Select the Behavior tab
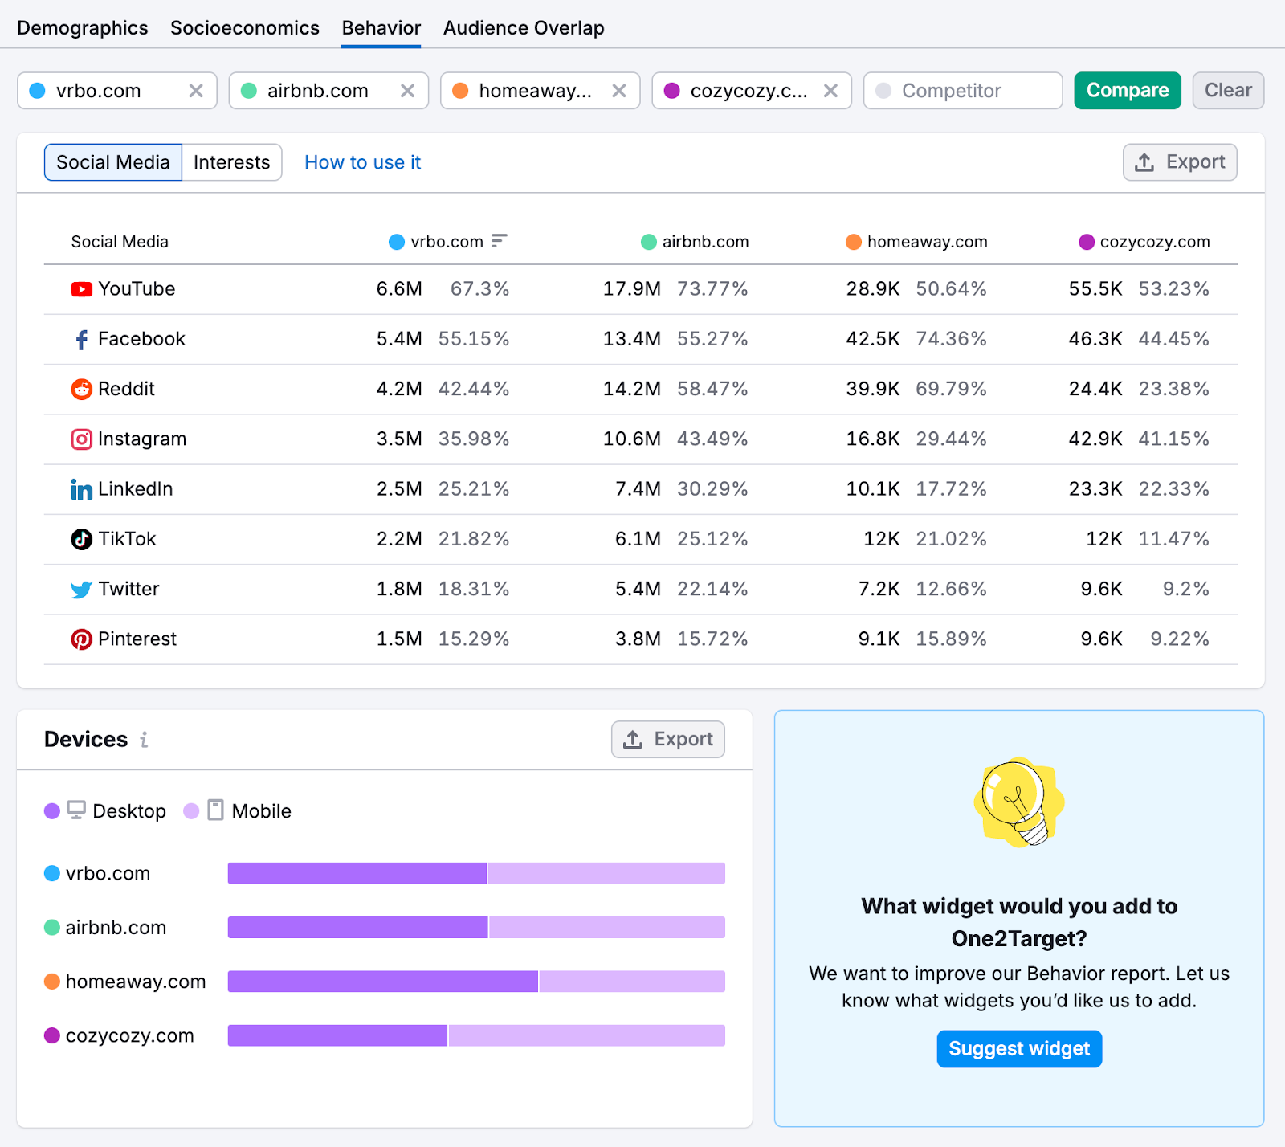The width and height of the screenshot is (1285, 1147). 381,27
